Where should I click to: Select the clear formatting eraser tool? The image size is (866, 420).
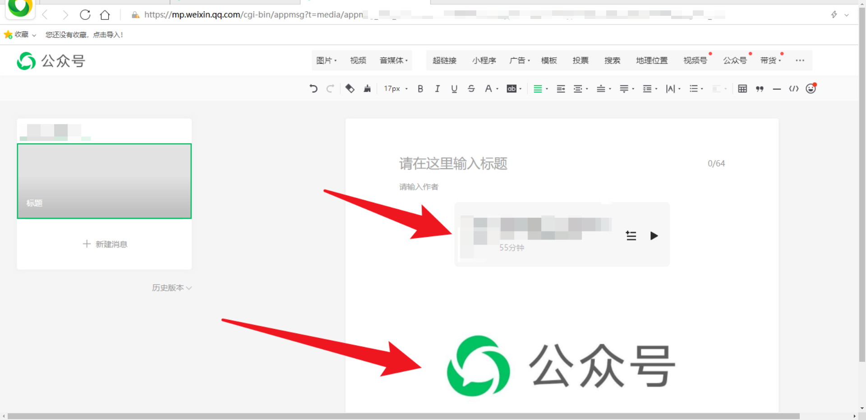(x=350, y=89)
